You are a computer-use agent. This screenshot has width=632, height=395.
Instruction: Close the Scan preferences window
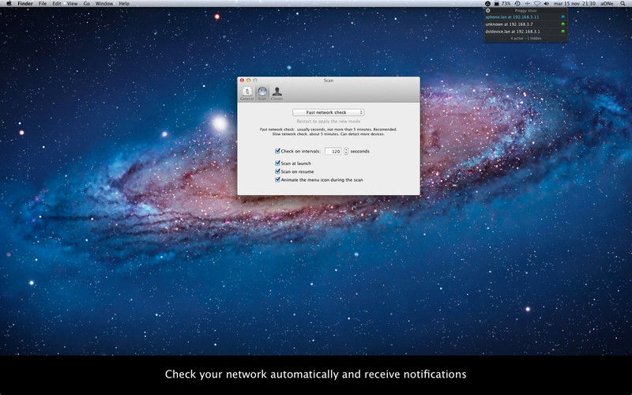242,81
